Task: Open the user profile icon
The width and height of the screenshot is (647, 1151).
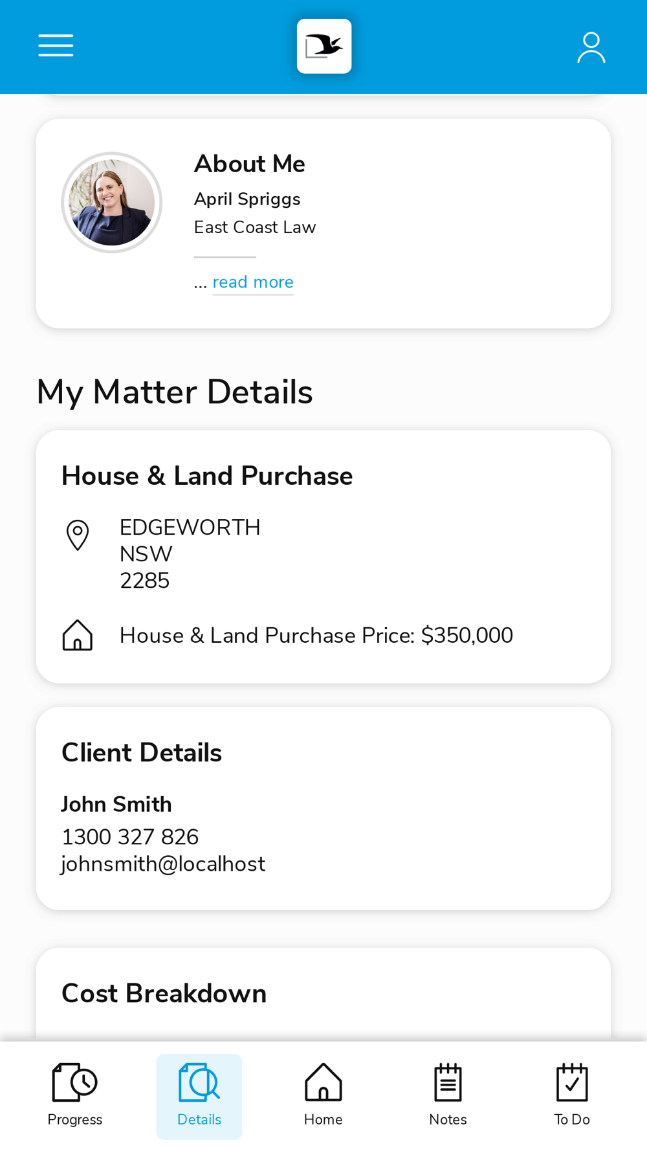Action: [591, 47]
